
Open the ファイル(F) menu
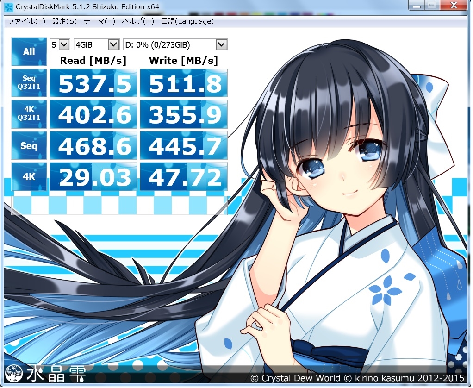click(26, 21)
